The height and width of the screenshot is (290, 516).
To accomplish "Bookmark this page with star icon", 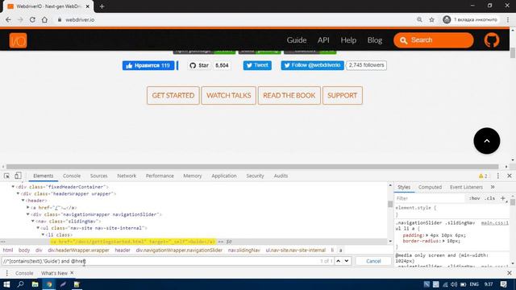I will tap(432, 19).
